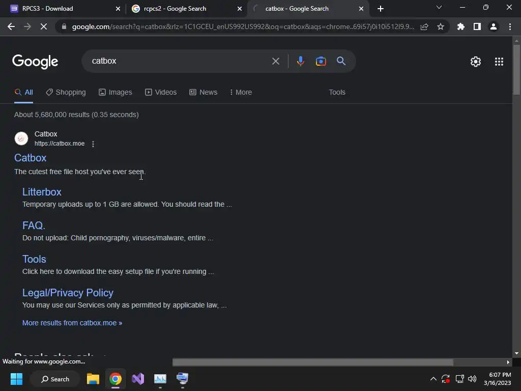This screenshot has height=391, width=521.
Task: Open More results from catbox.moe
Action: tap(72, 323)
